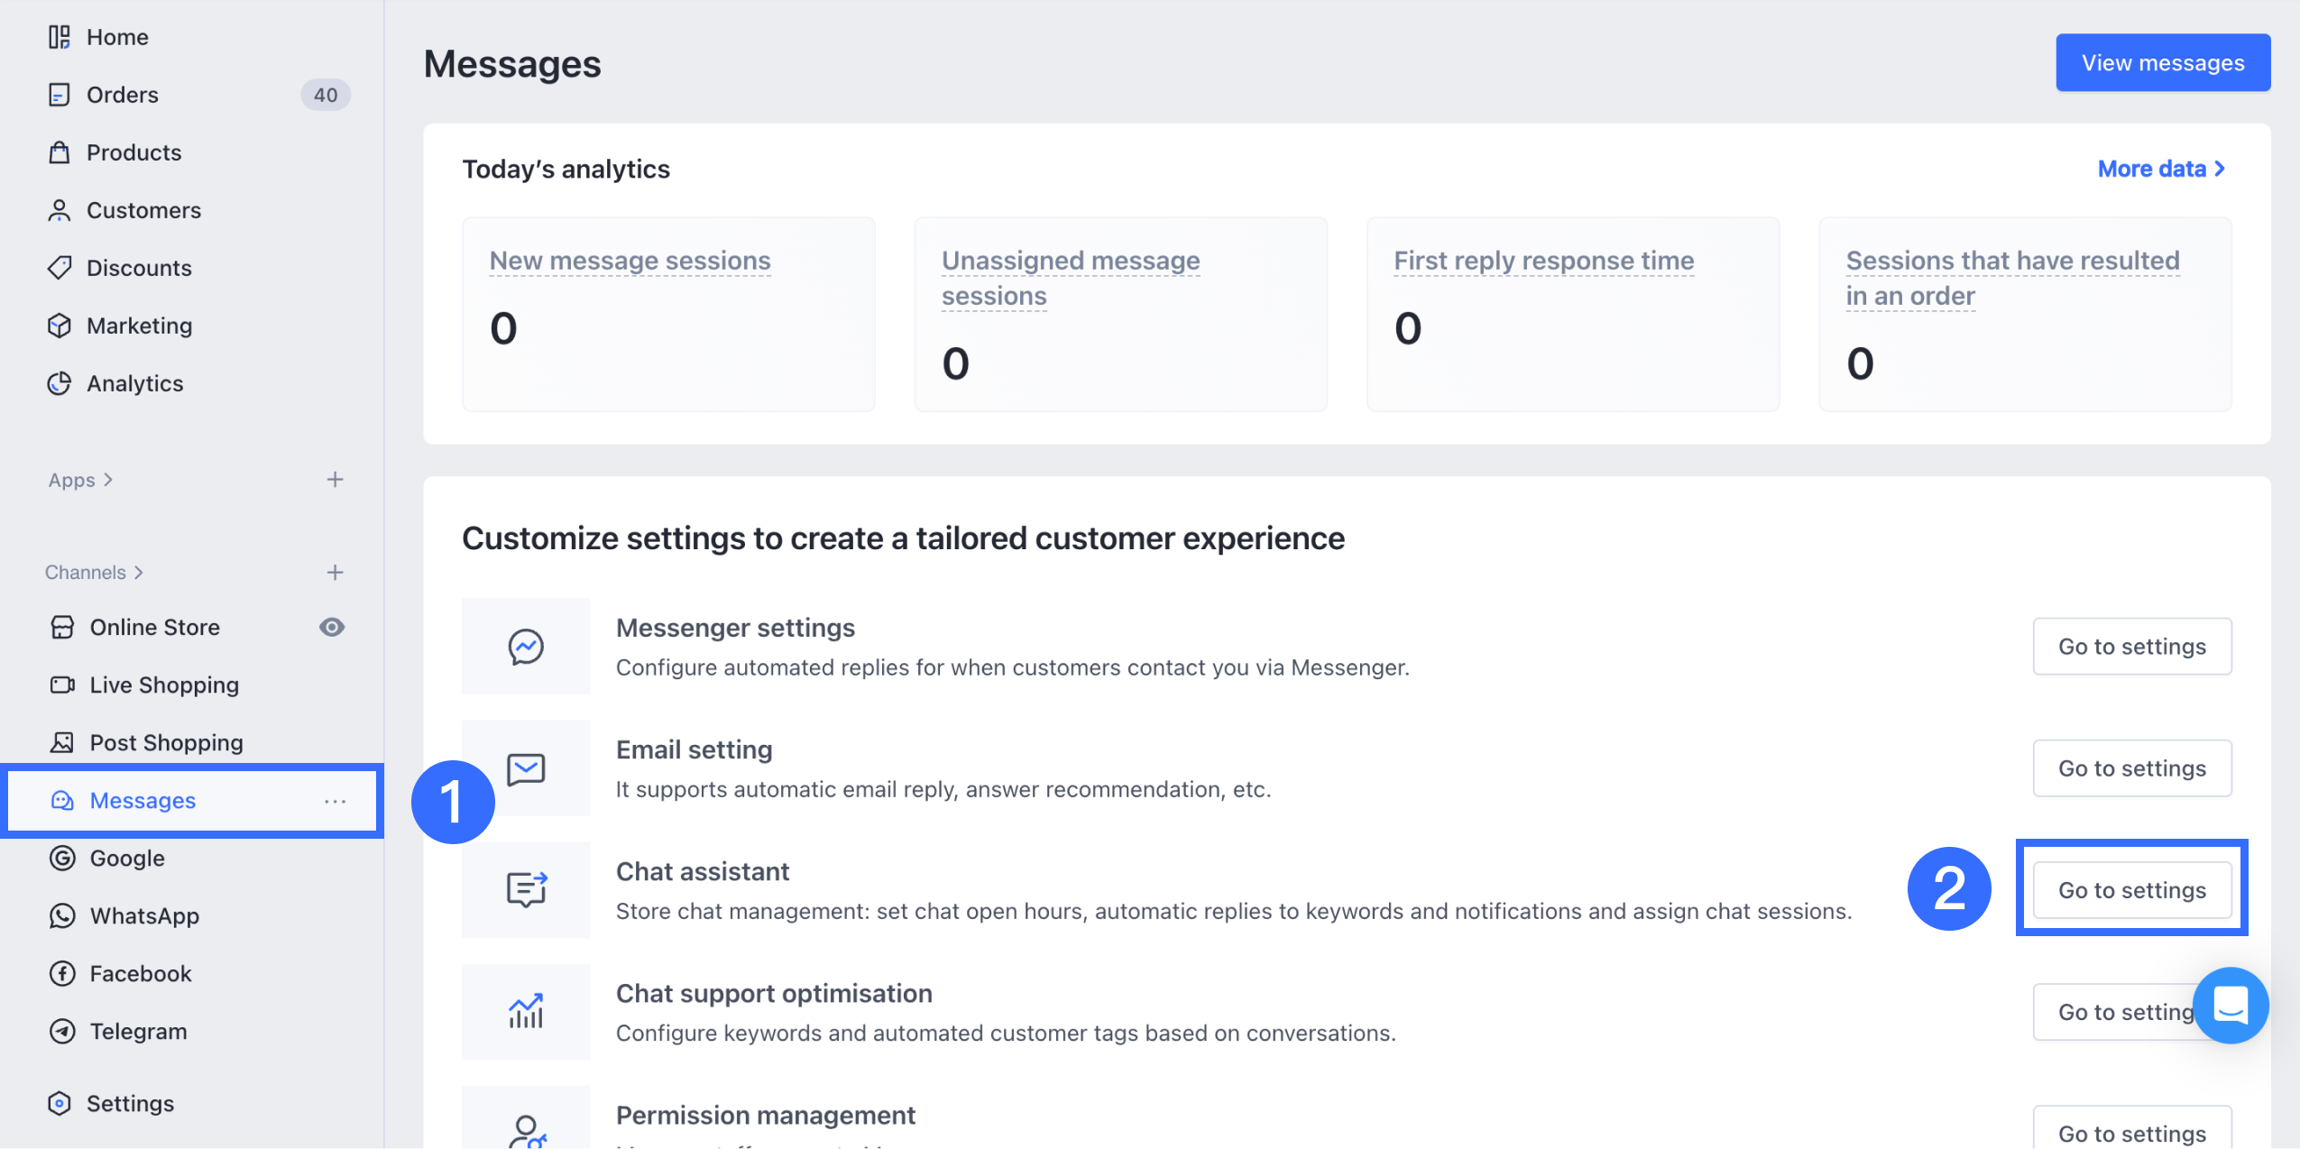Go to Analytics in sidebar

[134, 383]
